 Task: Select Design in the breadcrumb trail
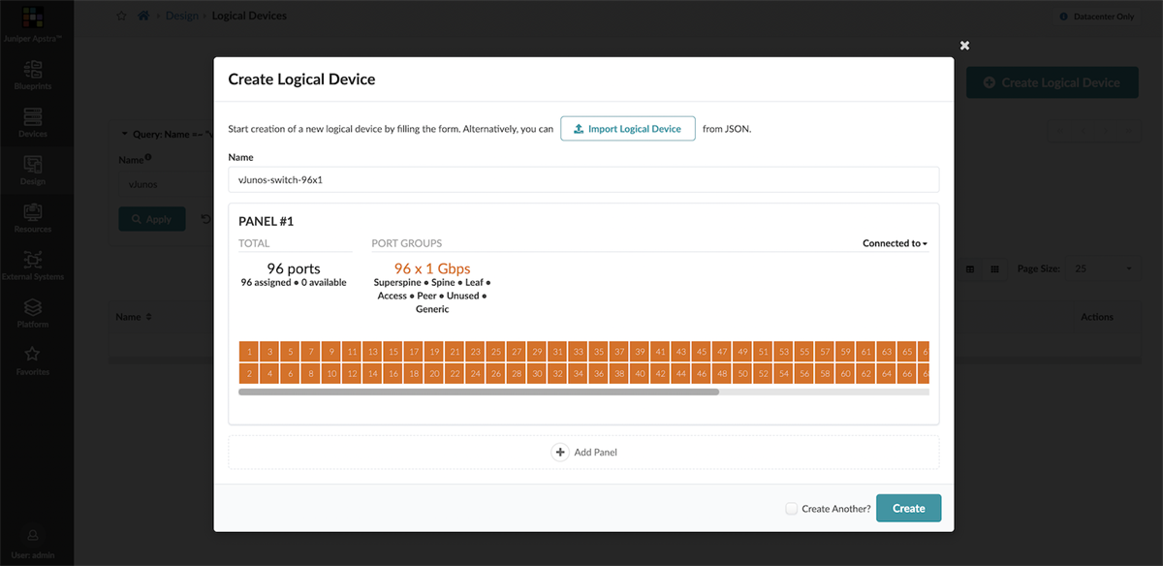(183, 16)
